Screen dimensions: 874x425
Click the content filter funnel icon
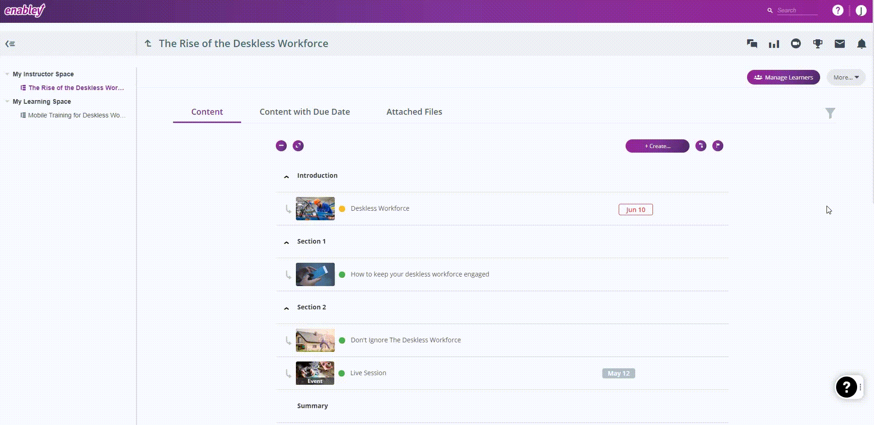(x=830, y=113)
